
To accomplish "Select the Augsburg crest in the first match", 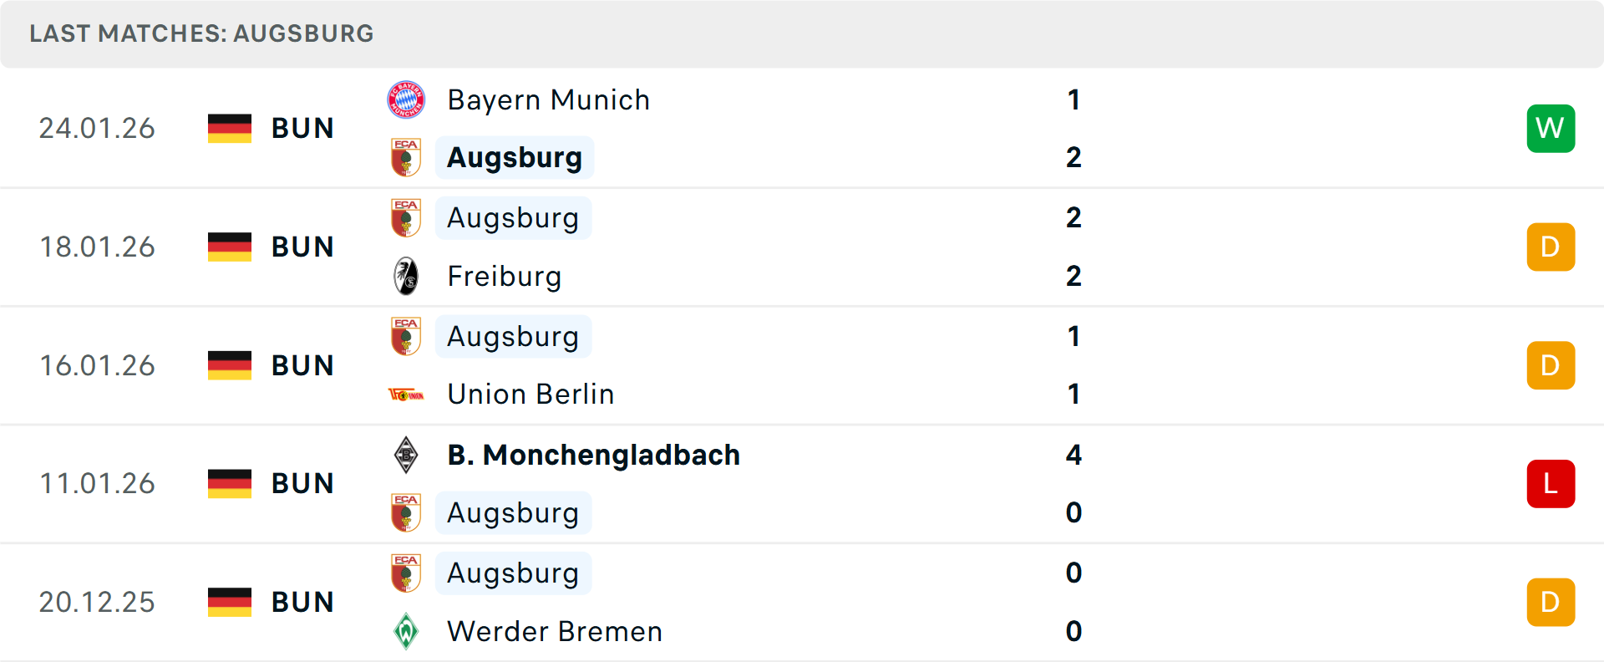I will pos(406,157).
